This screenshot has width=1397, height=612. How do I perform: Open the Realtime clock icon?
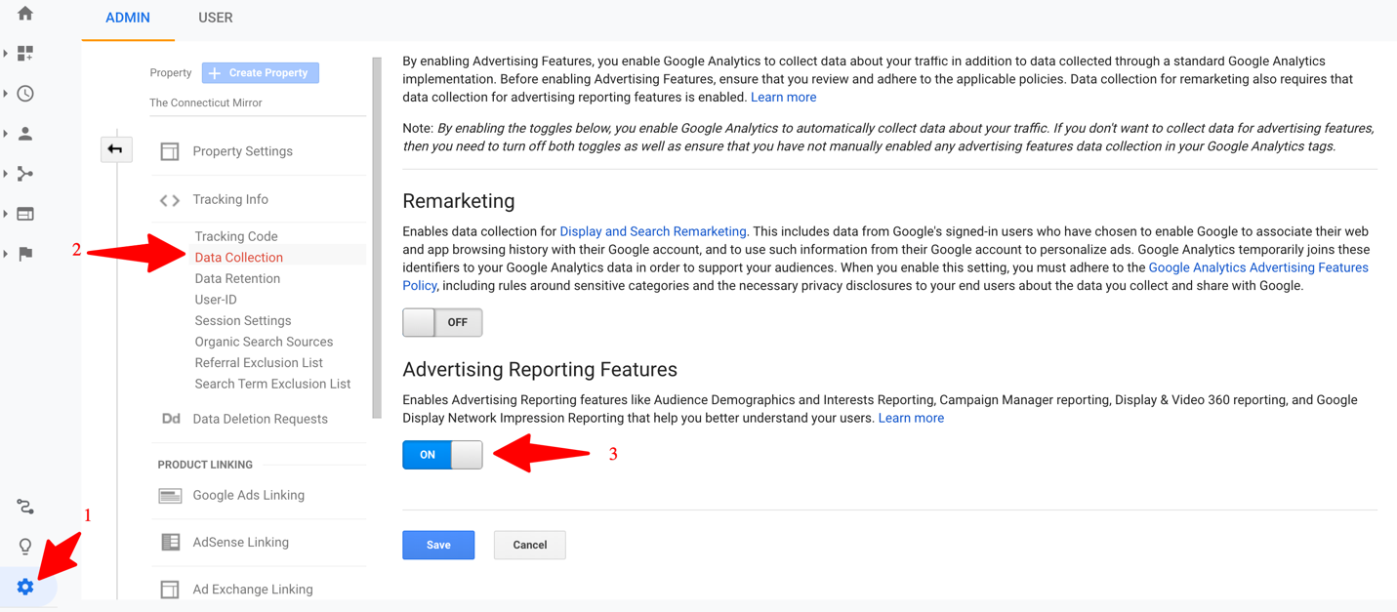(25, 94)
